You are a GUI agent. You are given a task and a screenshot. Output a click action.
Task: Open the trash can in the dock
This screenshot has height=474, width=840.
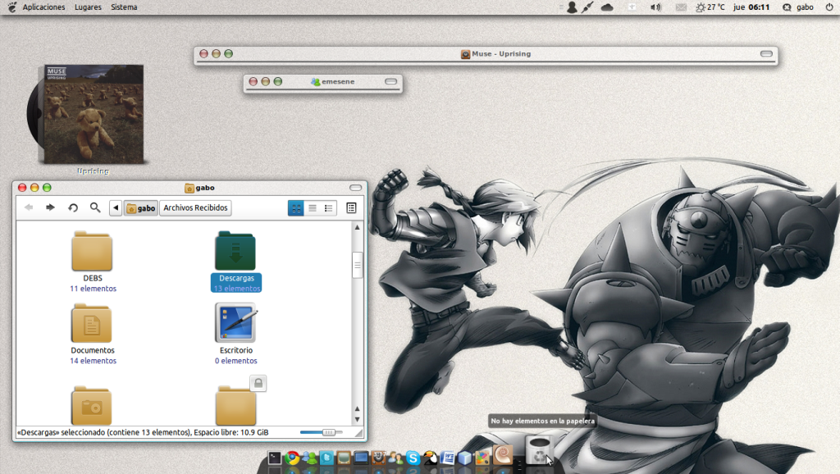(x=538, y=450)
